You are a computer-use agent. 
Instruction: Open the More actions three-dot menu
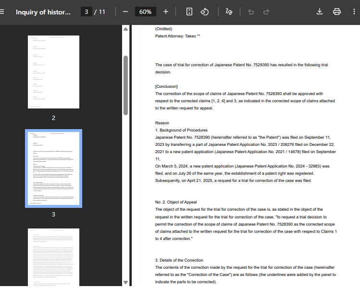(354, 12)
